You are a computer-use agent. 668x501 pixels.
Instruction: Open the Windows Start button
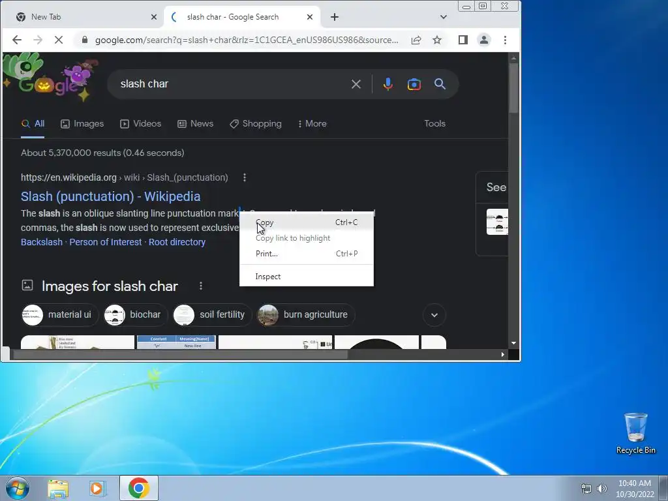[x=18, y=488]
